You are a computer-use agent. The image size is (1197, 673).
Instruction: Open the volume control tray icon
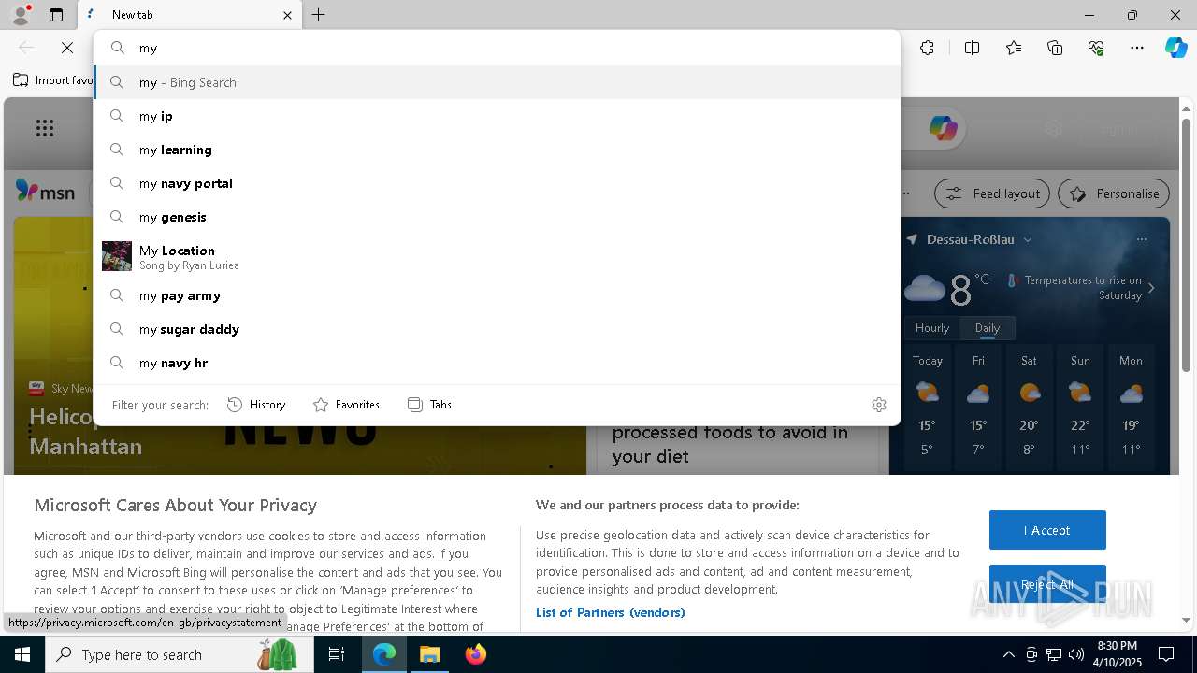(1075, 654)
